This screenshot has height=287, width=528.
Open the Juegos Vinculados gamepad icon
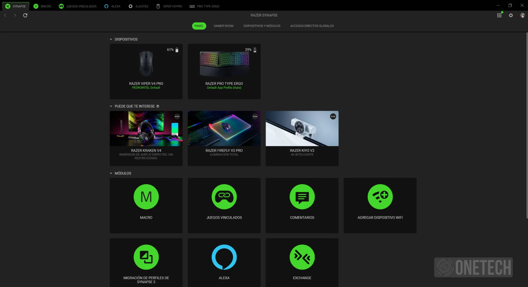tap(224, 197)
